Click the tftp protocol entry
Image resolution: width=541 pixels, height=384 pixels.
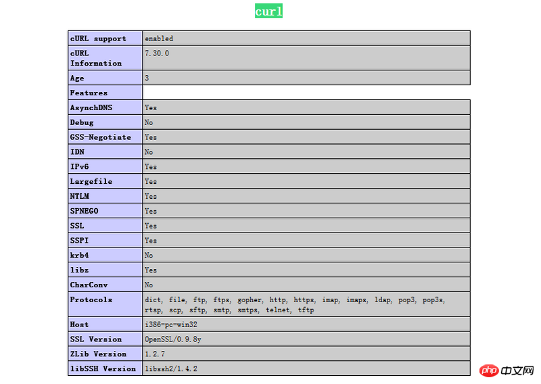(306, 310)
